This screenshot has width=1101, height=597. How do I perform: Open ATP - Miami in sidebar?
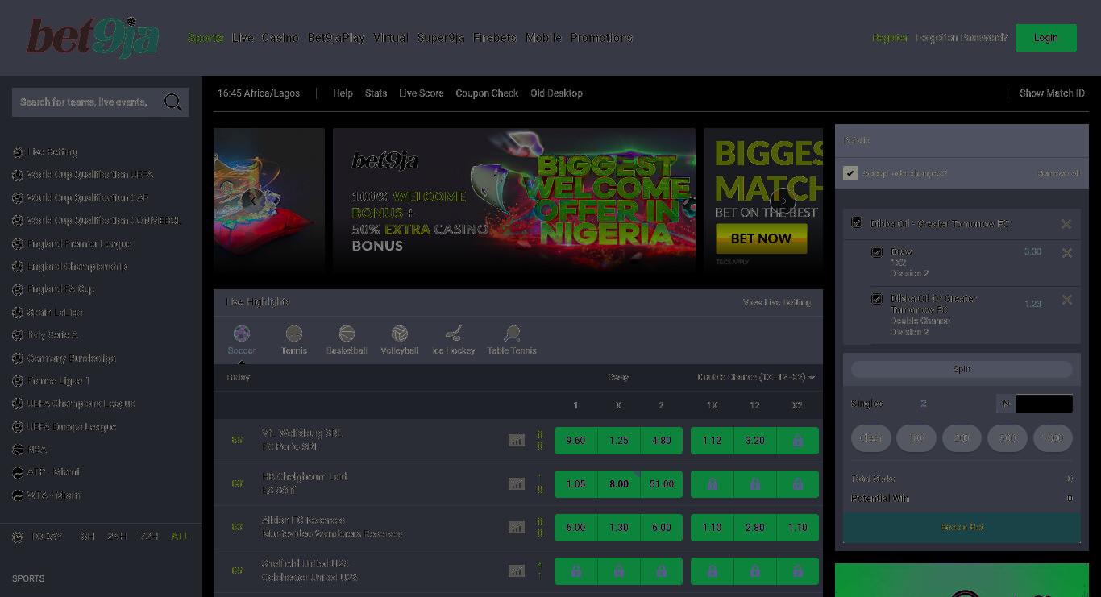[53, 472]
